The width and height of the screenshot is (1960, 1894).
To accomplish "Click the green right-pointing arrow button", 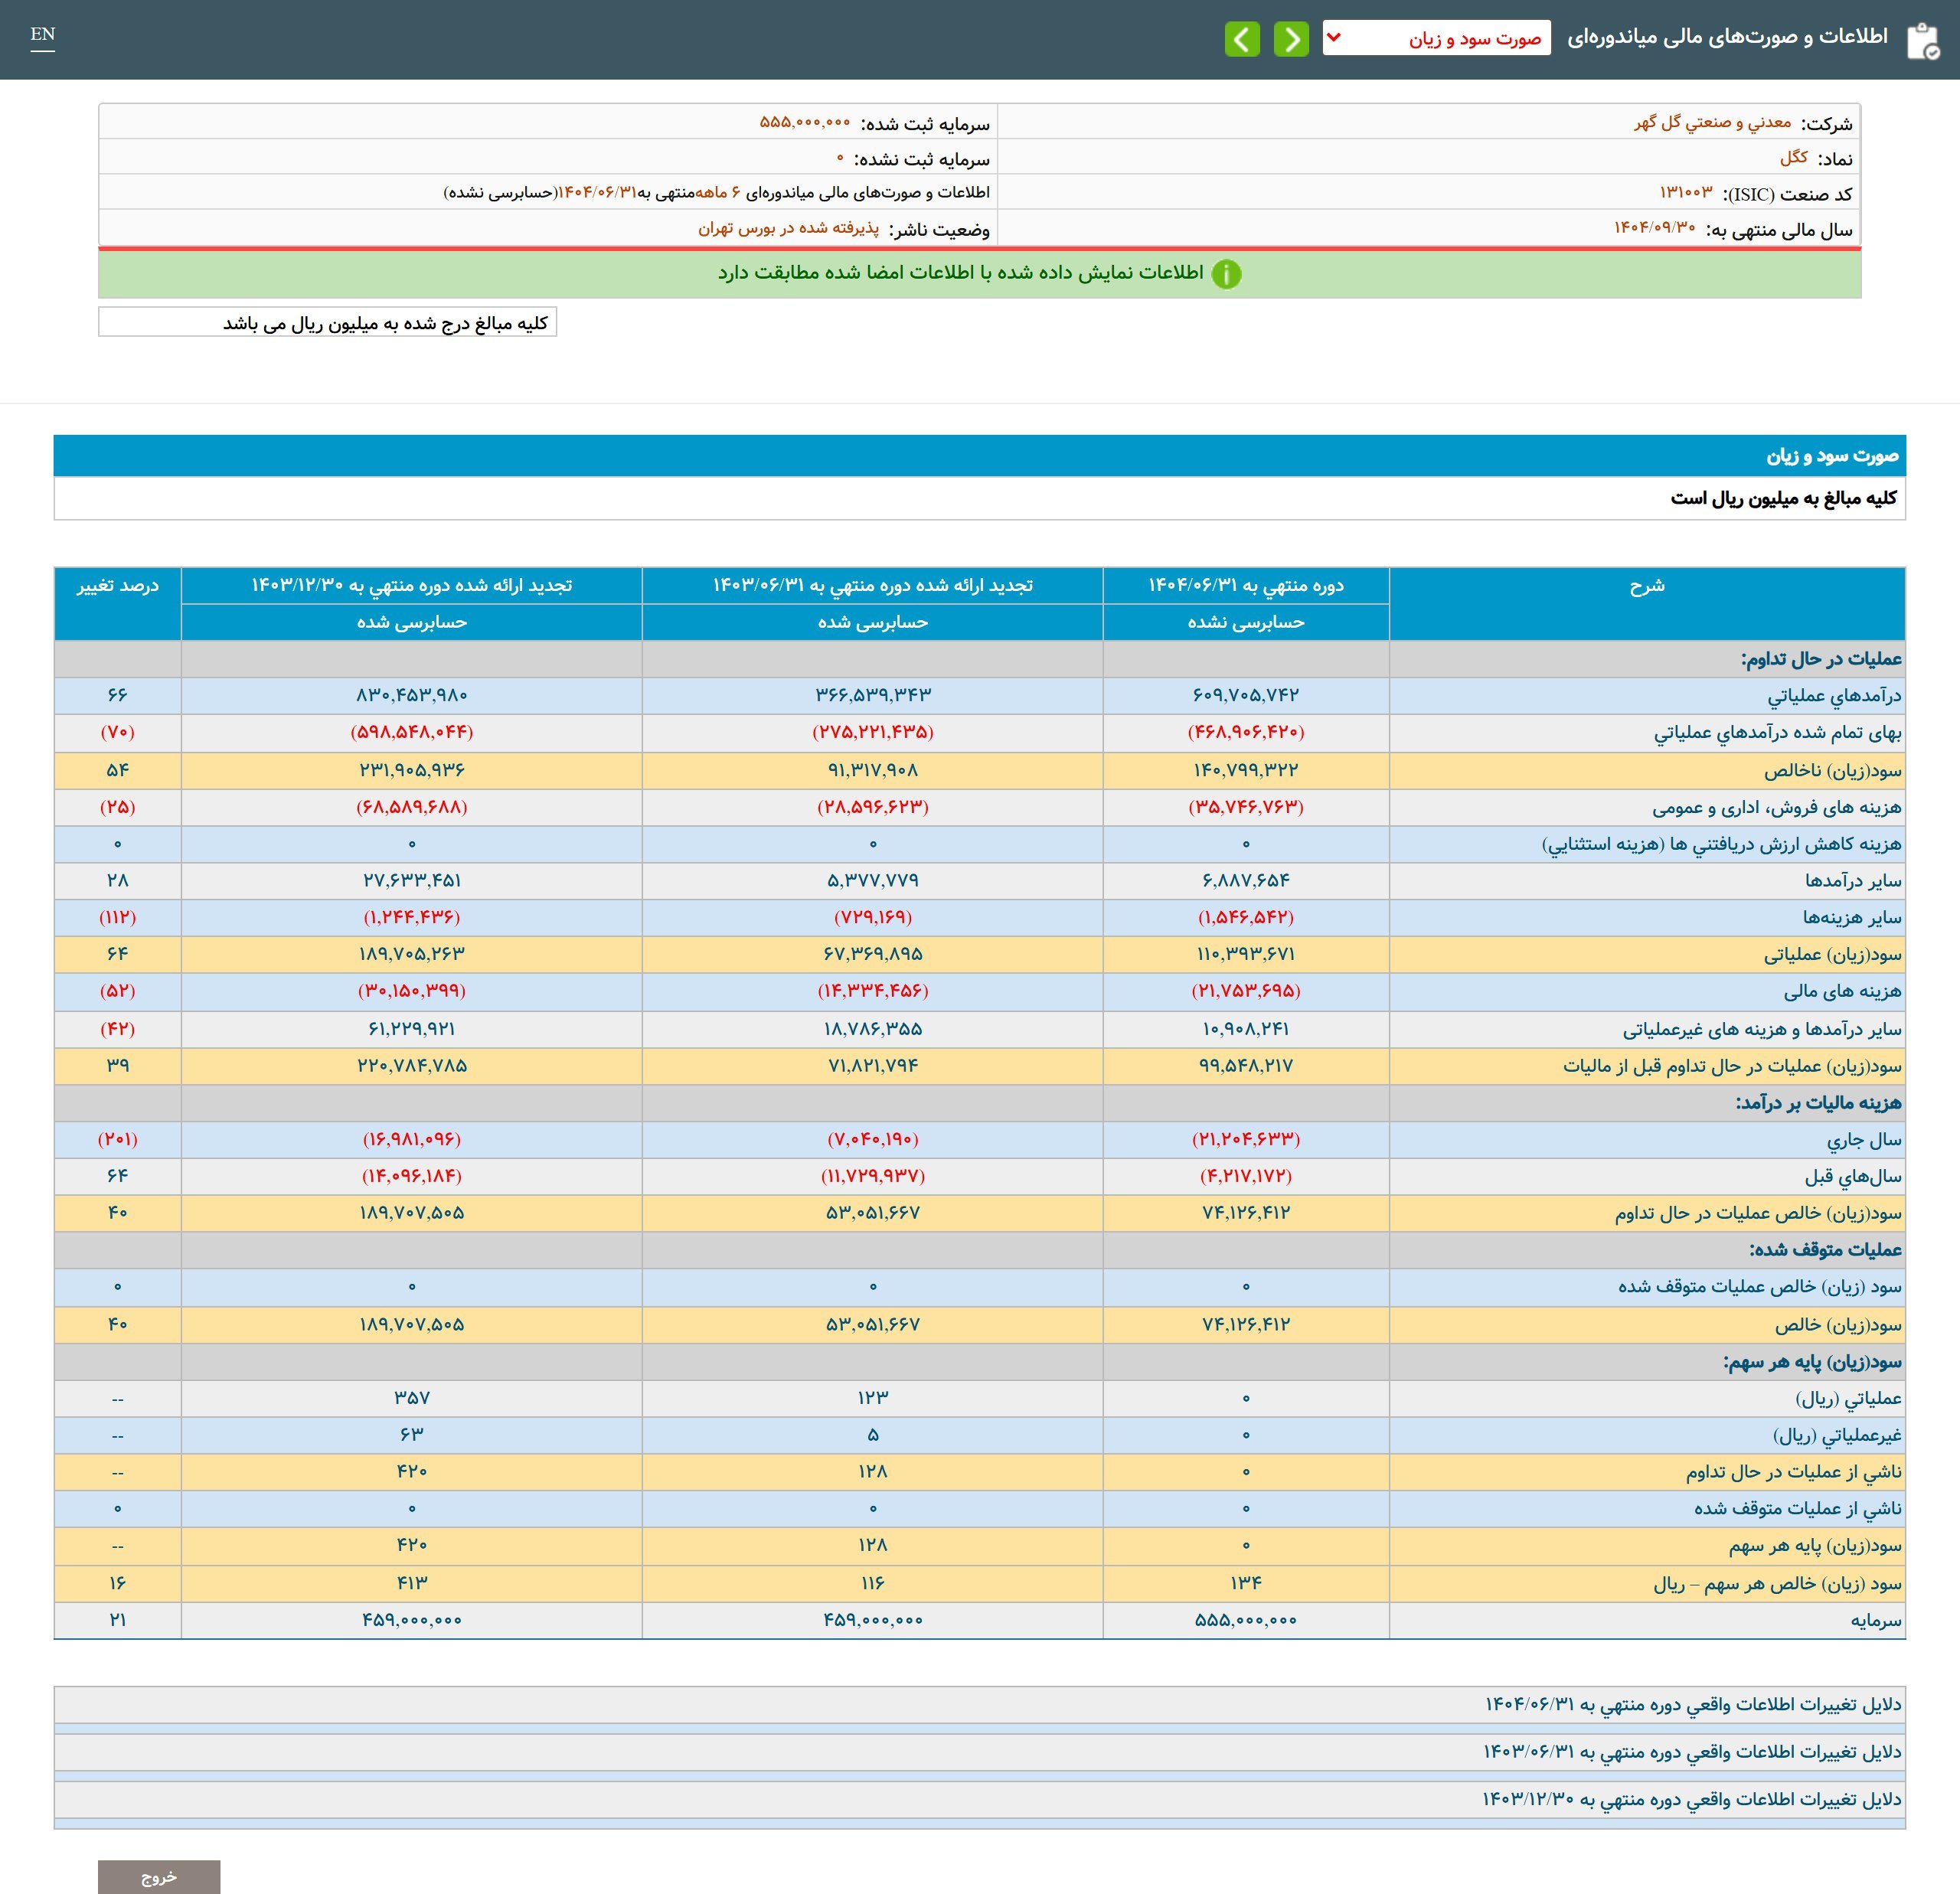I will (1291, 39).
